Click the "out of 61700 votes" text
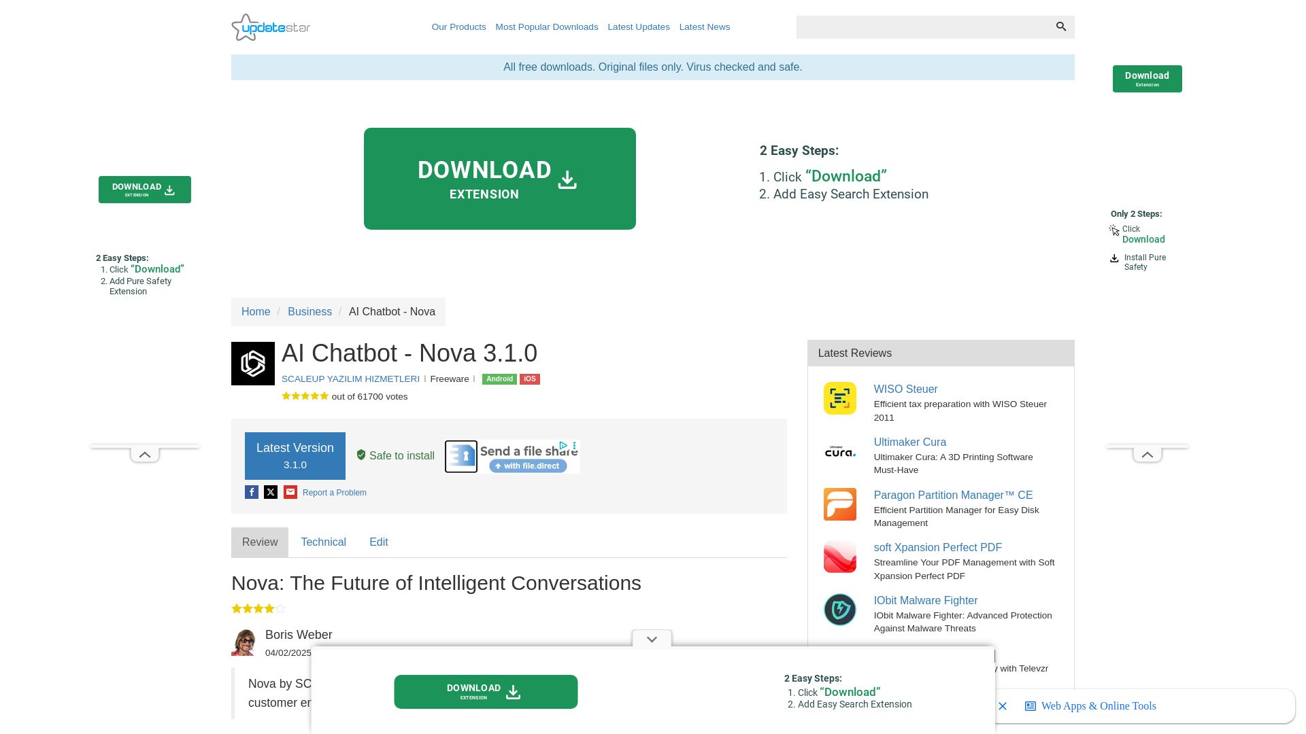 [x=370, y=397]
